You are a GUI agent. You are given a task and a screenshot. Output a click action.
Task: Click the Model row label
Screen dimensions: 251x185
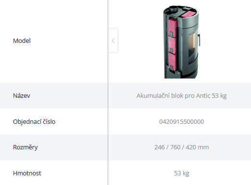pos(22,40)
